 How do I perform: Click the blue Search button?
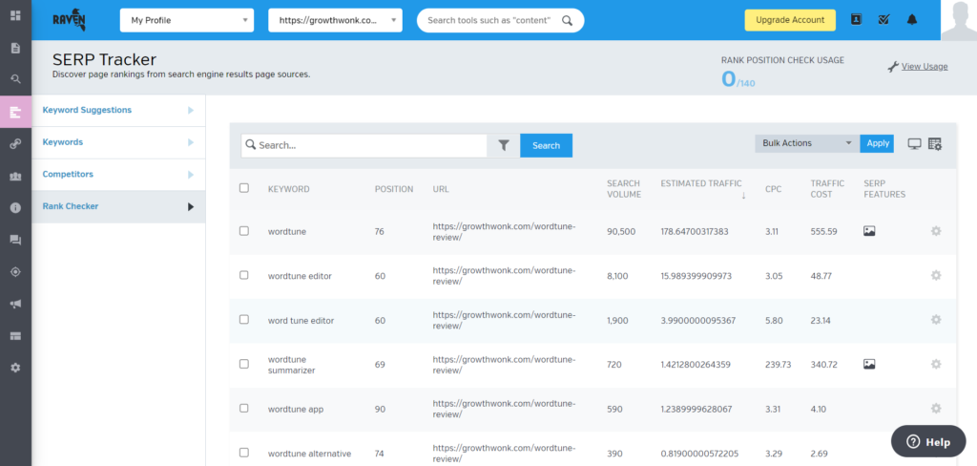[x=546, y=145]
